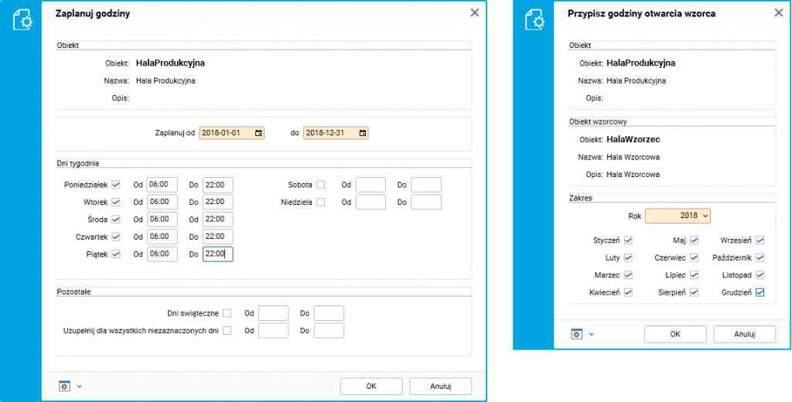This screenshot has width=792, height=402.
Task: Tick Uzupełnij dla wszystkich niezaznaczonych dni checkbox
Action: pos(227,331)
